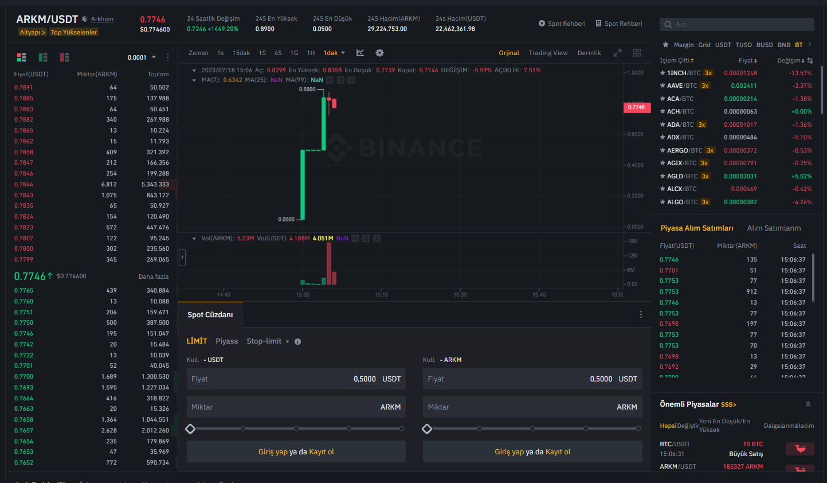
Task: Open chart settings gear icon
Action: click(x=379, y=53)
